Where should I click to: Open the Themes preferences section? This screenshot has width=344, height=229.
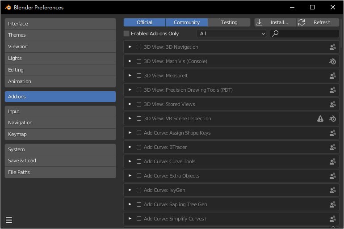[60, 35]
